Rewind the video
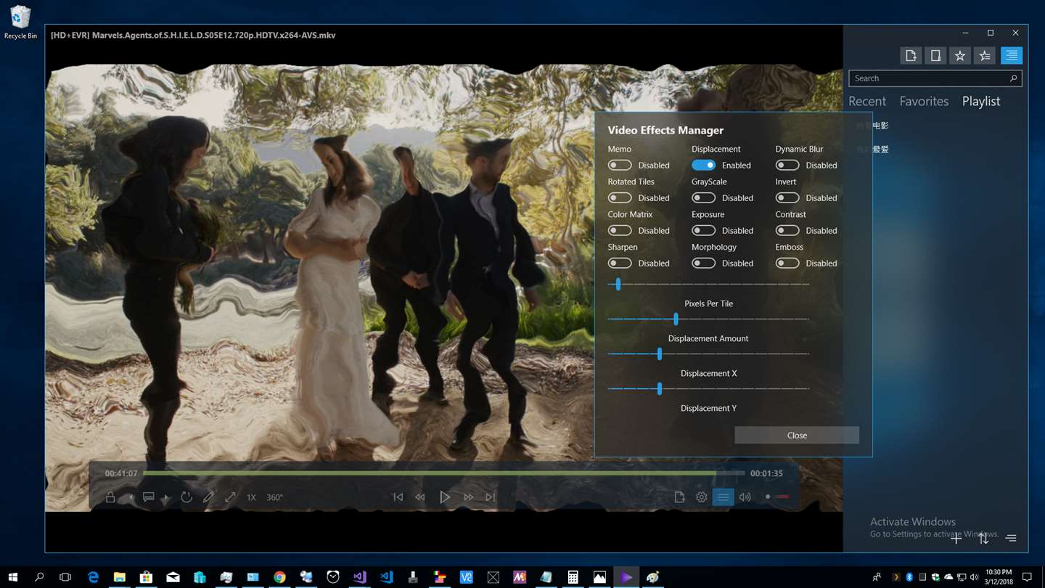This screenshot has height=588, width=1045. click(x=420, y=497)
